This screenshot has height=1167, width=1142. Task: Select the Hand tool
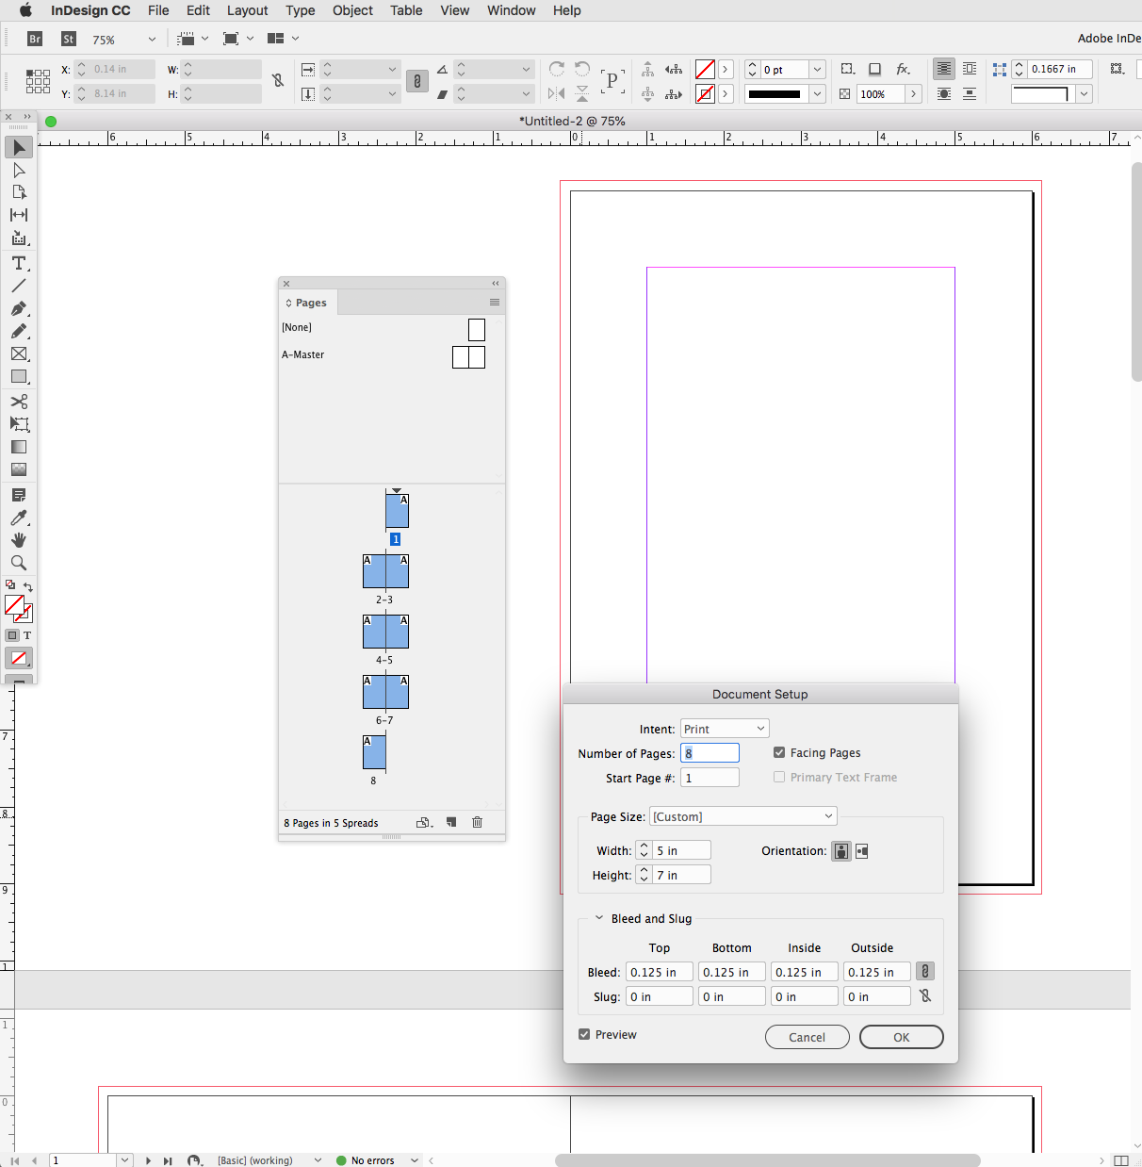coord(19,540)
